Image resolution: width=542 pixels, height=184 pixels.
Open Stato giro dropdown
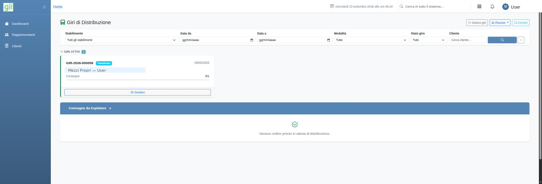[x=429, y=40]
